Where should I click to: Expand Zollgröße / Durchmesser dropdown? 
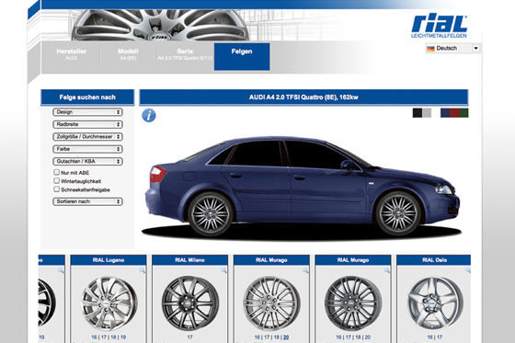click(x=87, y=137)
